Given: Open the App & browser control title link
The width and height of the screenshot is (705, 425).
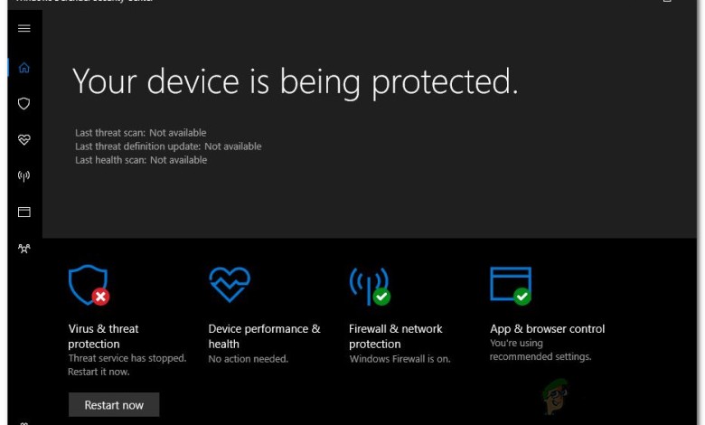Looking at the screenshot, I should (x=547, y=329).
